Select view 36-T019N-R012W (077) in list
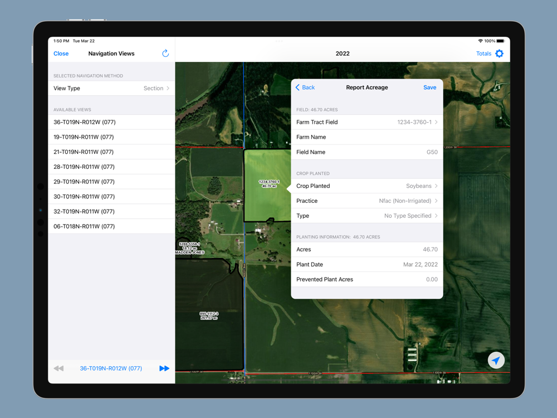This screenshot has width=557, height=418. [x=111, y=122]
